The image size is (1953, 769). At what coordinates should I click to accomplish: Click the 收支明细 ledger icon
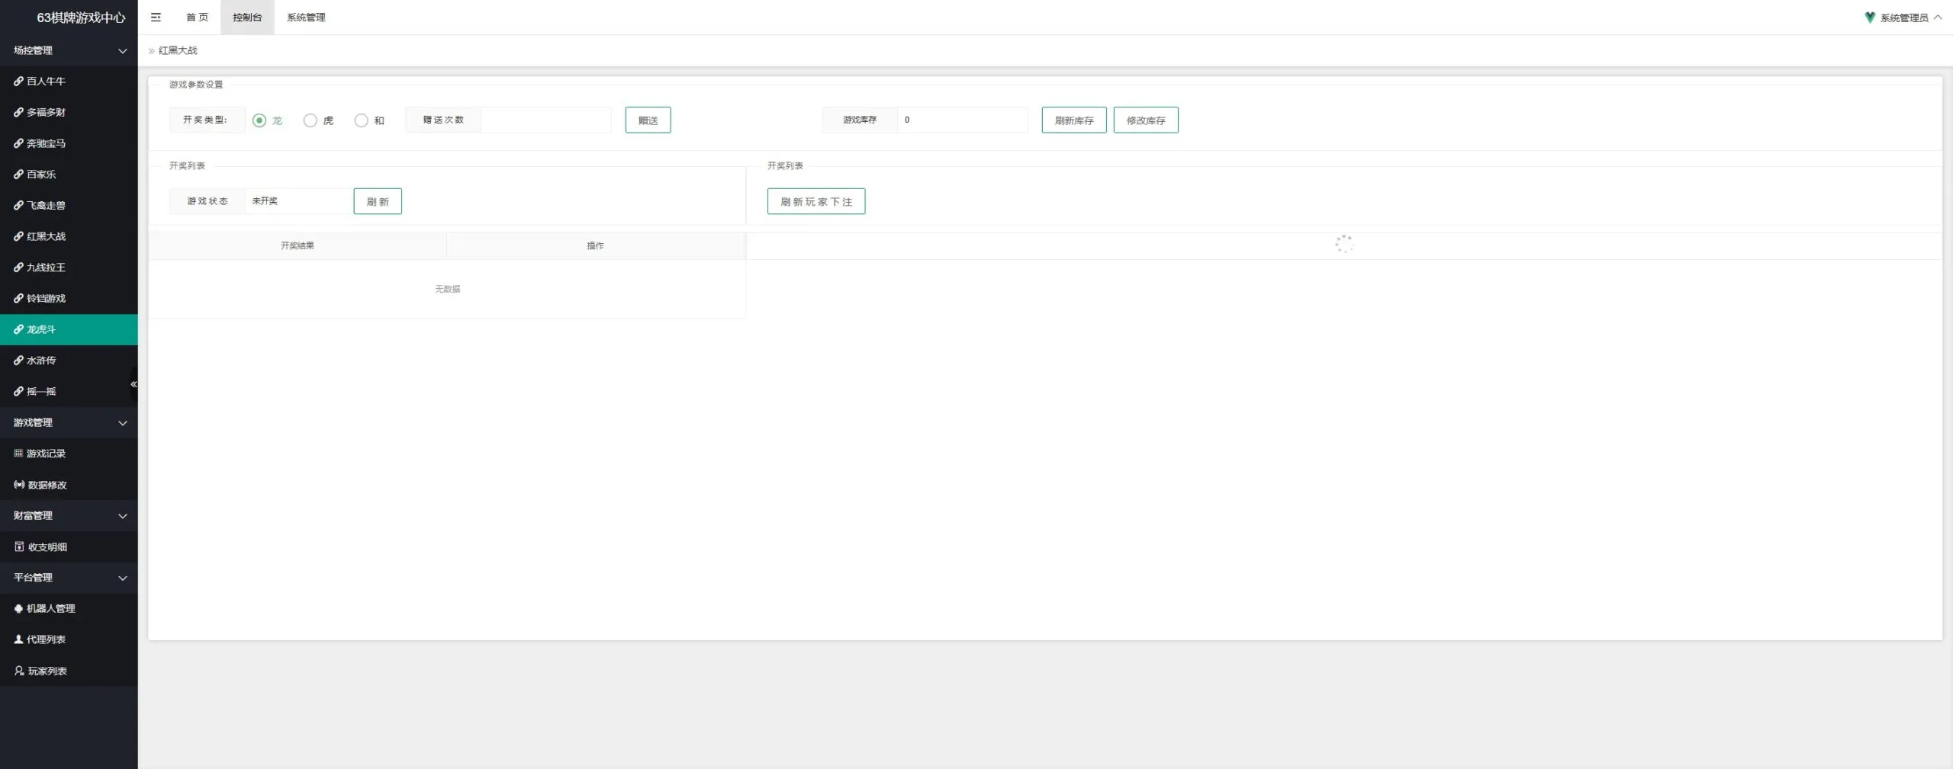(x=19, y=546)
